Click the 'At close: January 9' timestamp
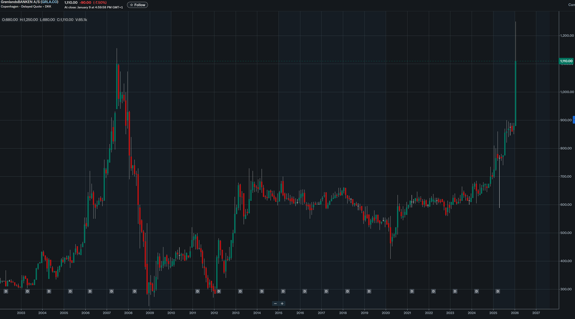The height and width of the screenshot is (319, 575). pyautogui.click(x=93, y=7)
